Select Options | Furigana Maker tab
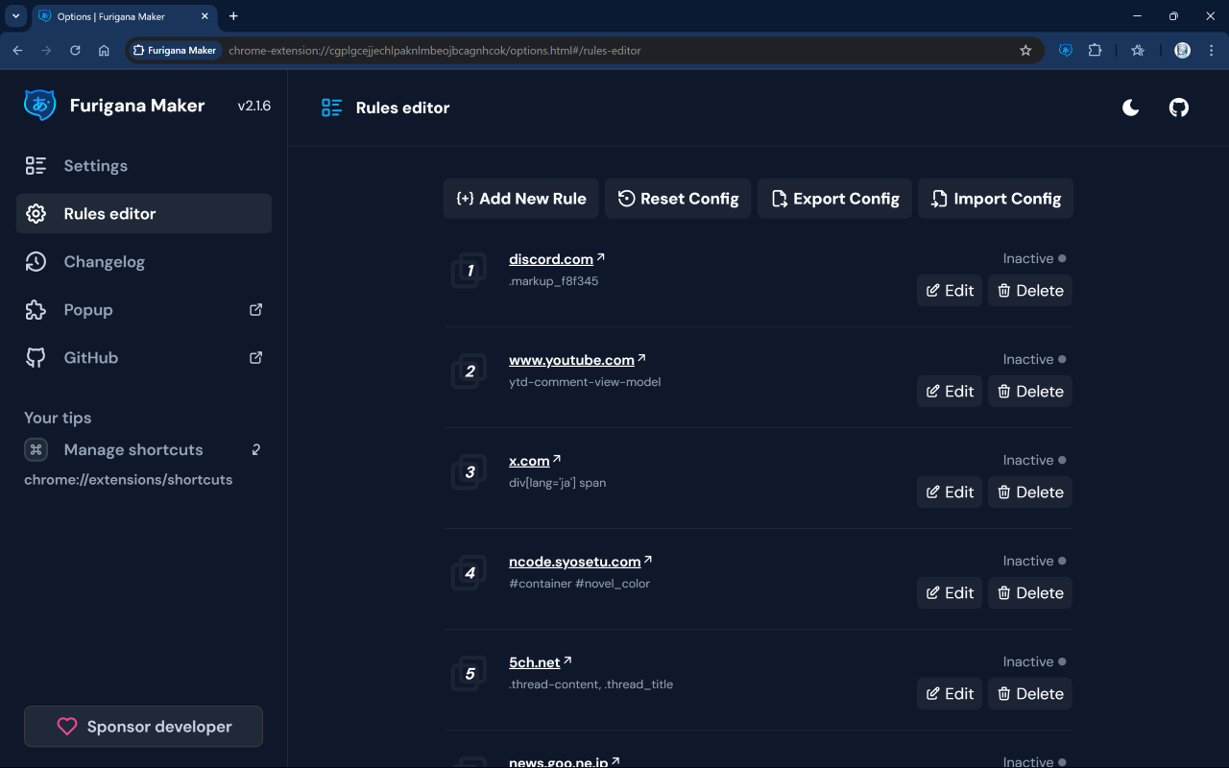 click(125, 16)
